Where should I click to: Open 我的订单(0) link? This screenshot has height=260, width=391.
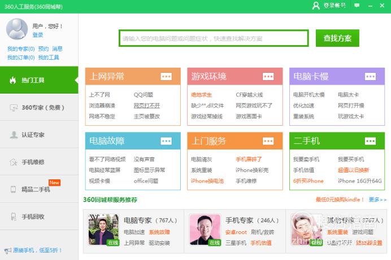tap(21, 58)
